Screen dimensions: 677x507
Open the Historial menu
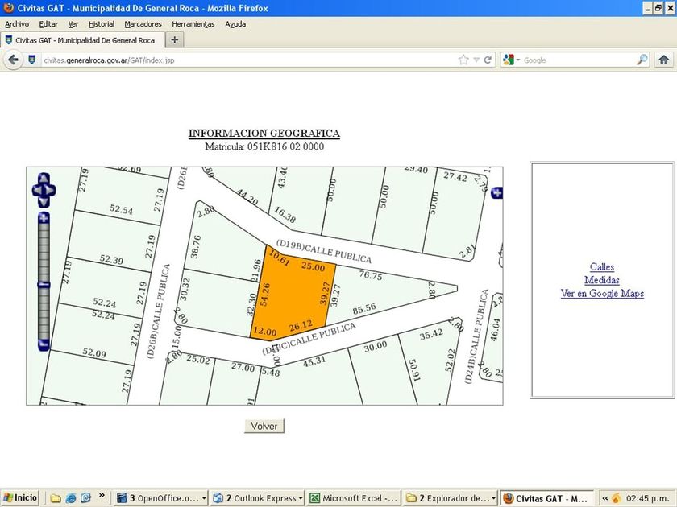click(x=102, y=24)
